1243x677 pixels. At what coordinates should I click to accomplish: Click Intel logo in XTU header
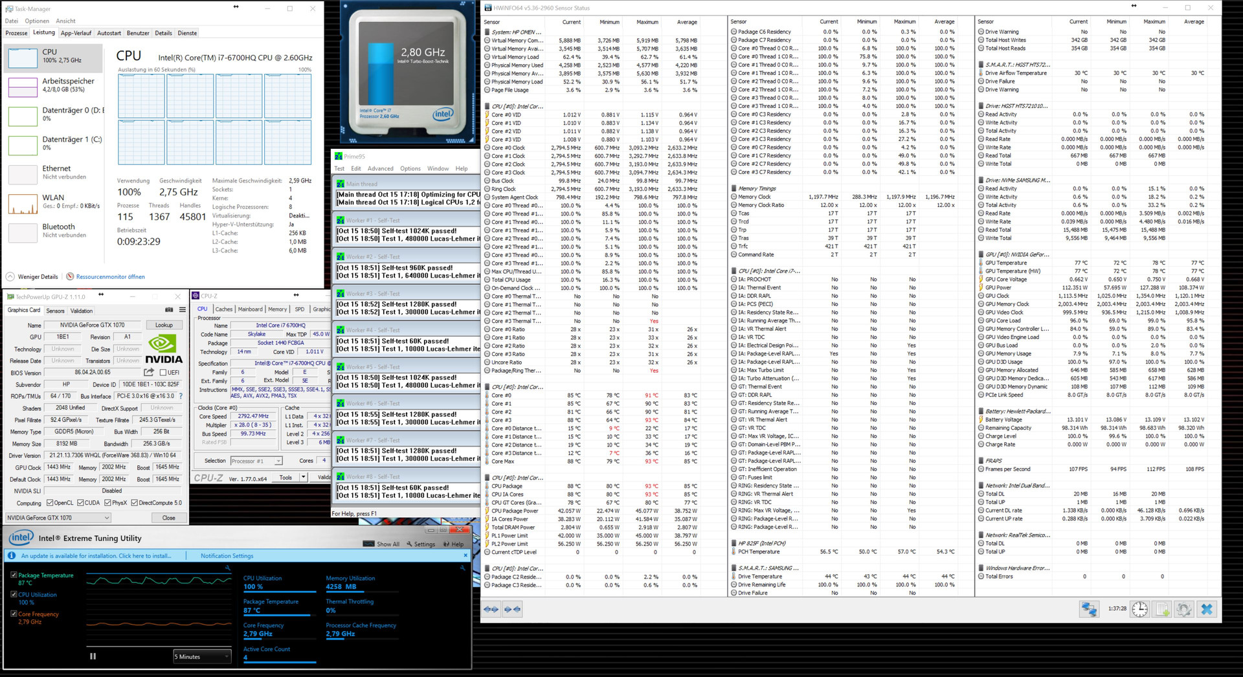[x=21, y=538]
